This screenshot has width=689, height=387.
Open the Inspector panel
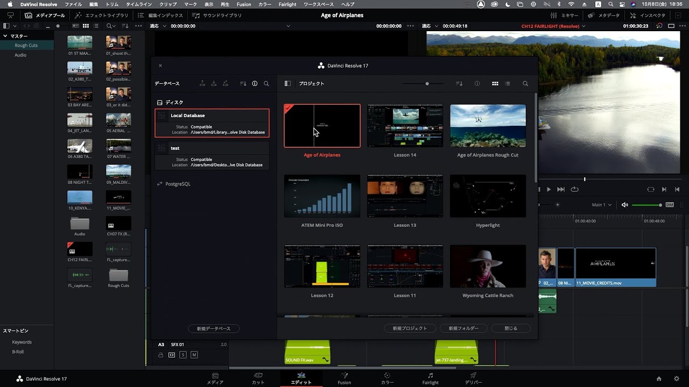point(648,15)
